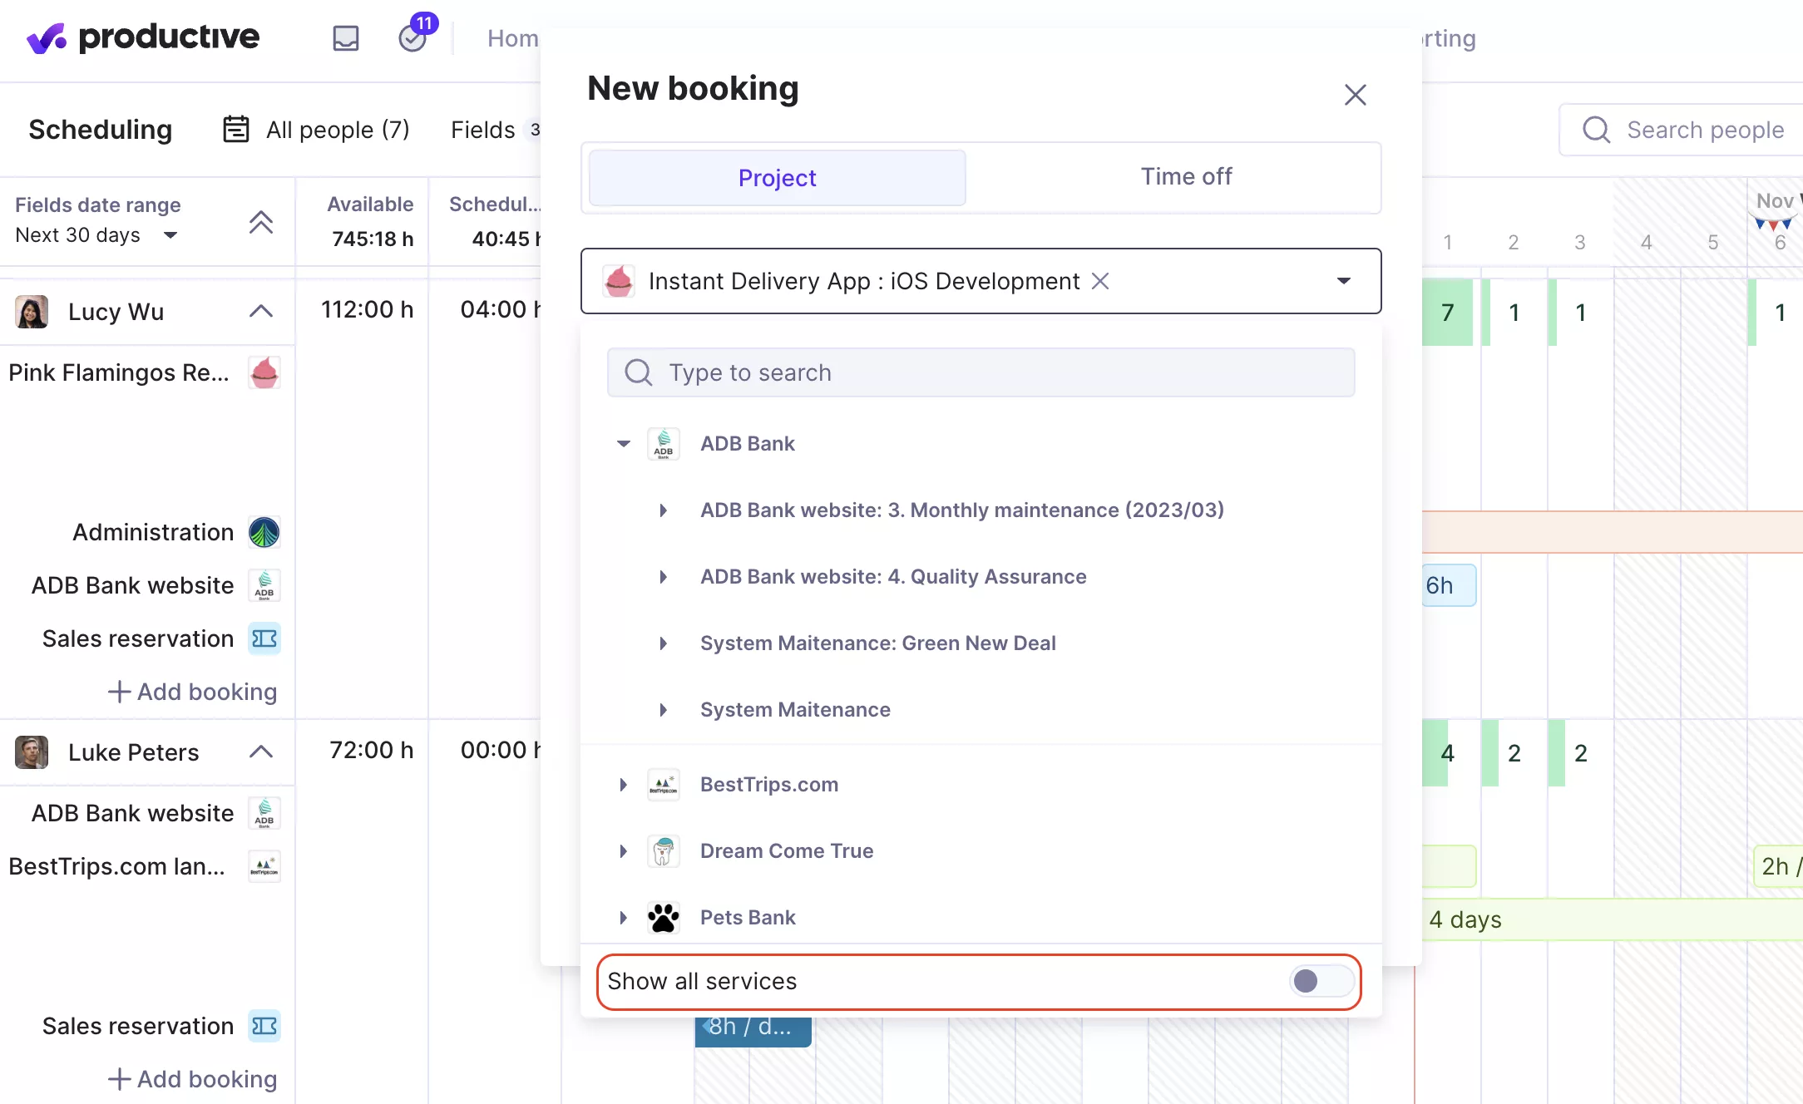Toggle Show all services switch
The height and width of the screenshot is (1104, 1803).
pyautogui.click(x=1321, y=982)
